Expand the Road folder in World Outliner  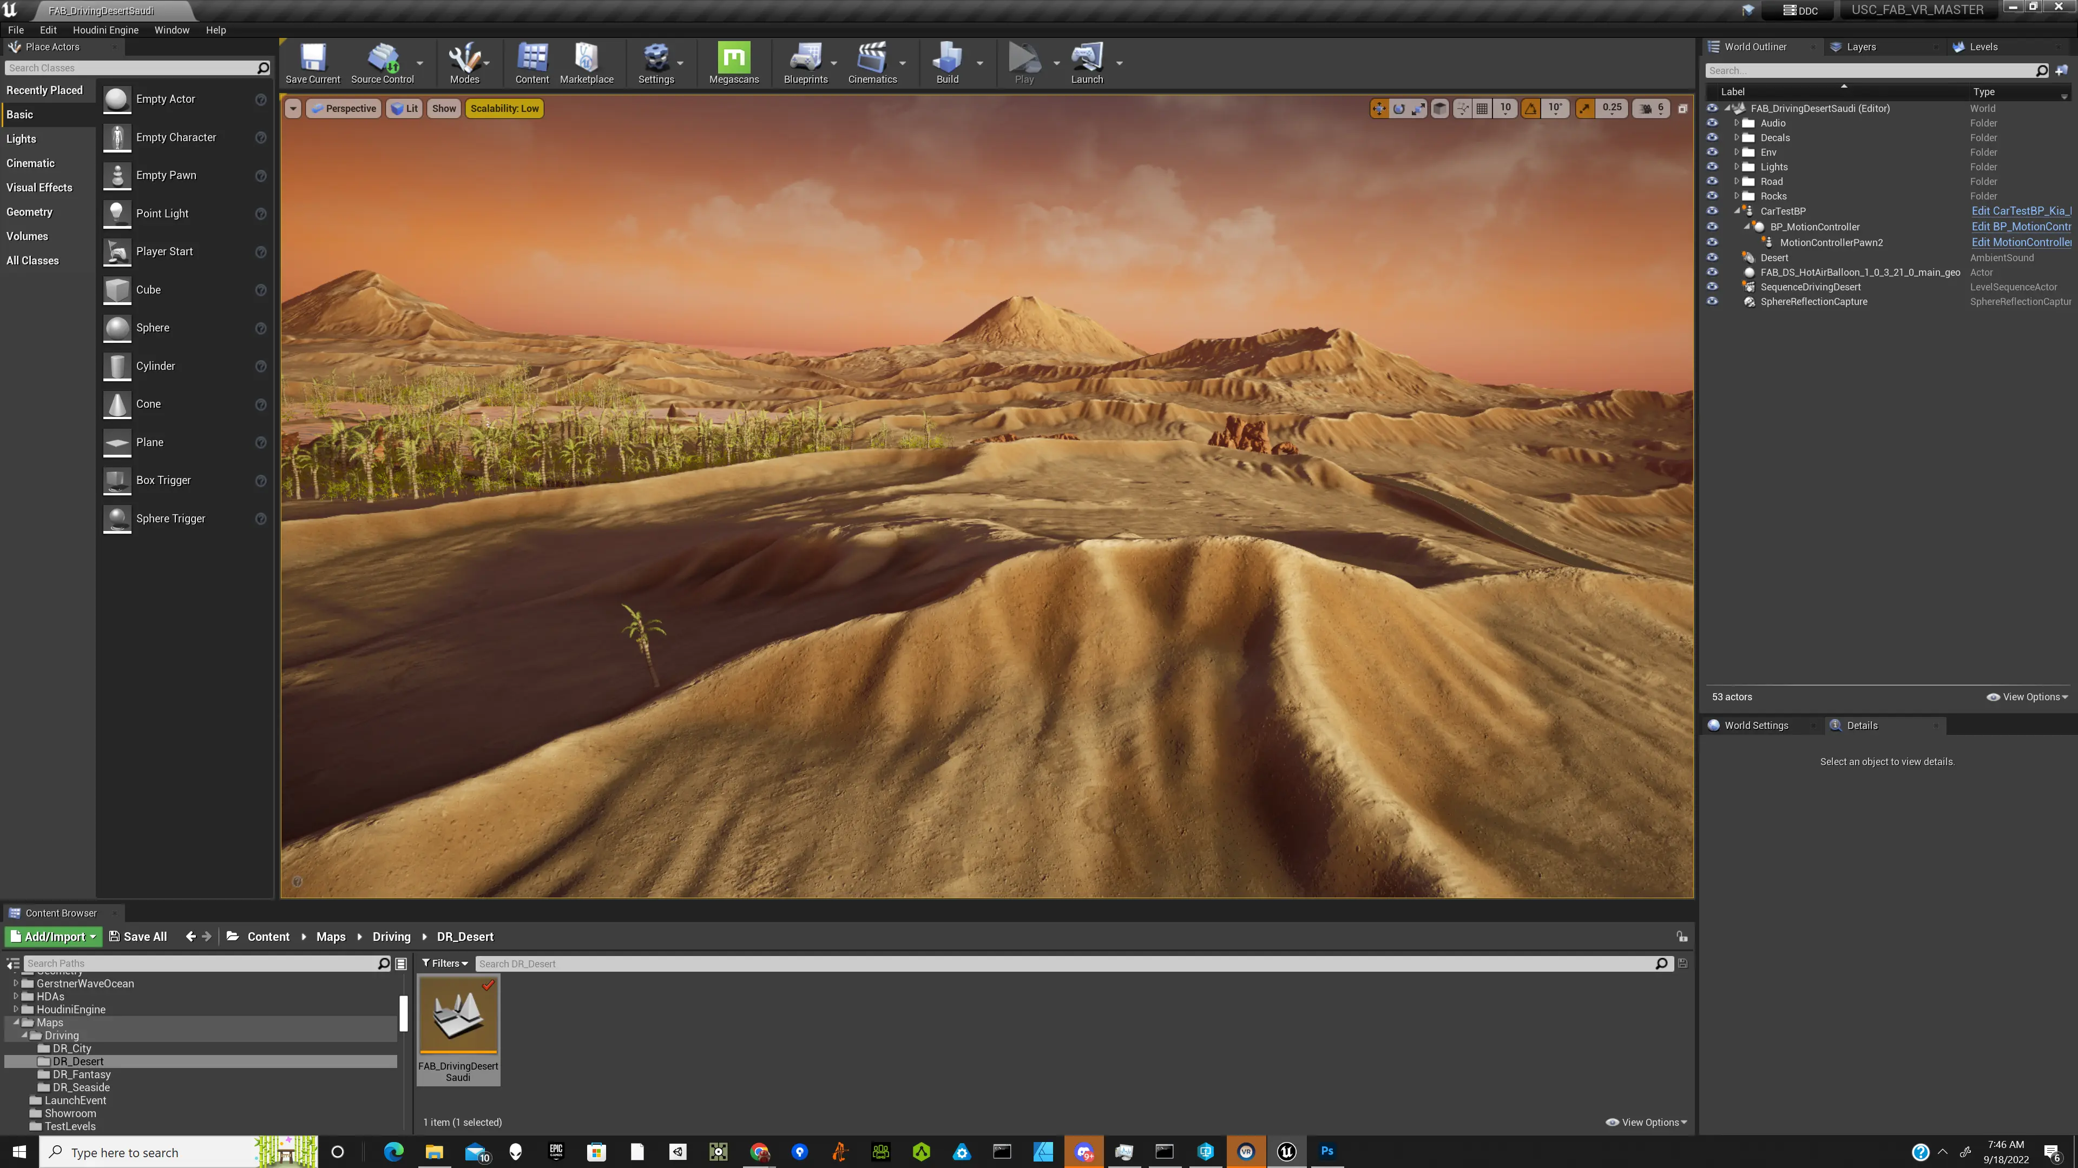(1736, 181)
